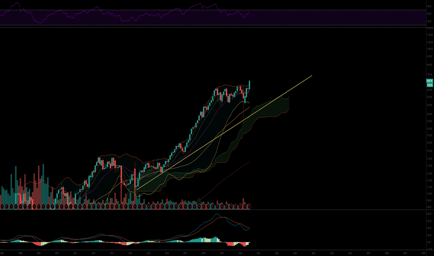Select the blue MACD line near its 2018 peak

217,215
